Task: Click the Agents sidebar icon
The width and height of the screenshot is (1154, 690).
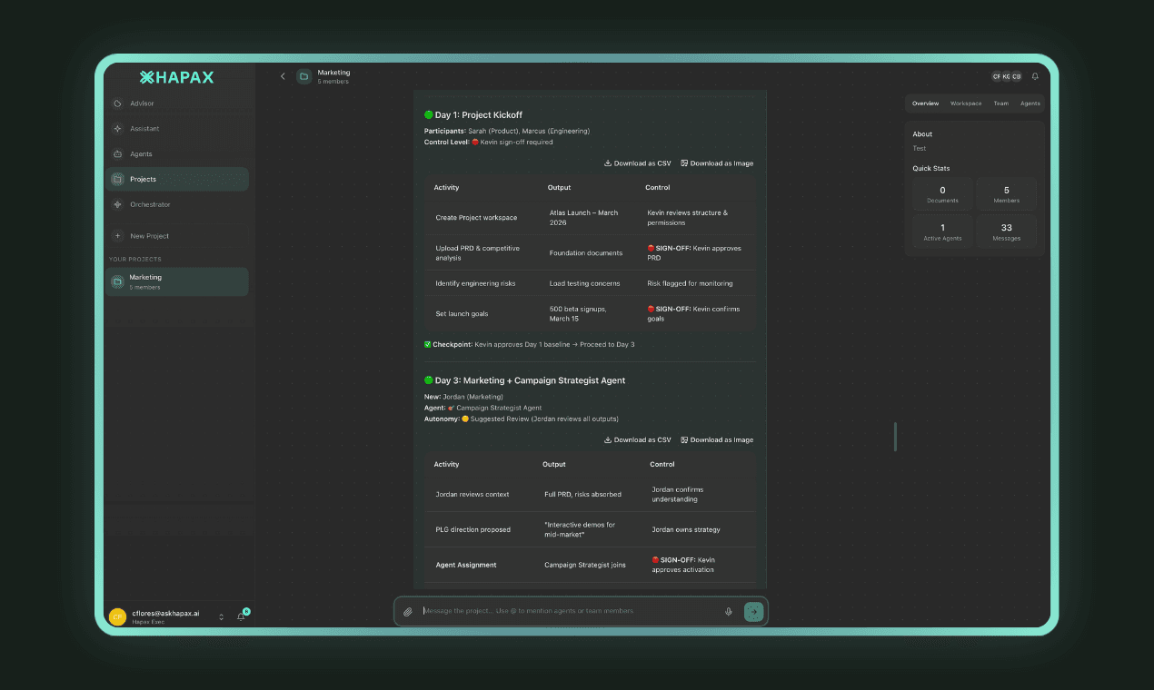Action: click(x=118, y=153)
